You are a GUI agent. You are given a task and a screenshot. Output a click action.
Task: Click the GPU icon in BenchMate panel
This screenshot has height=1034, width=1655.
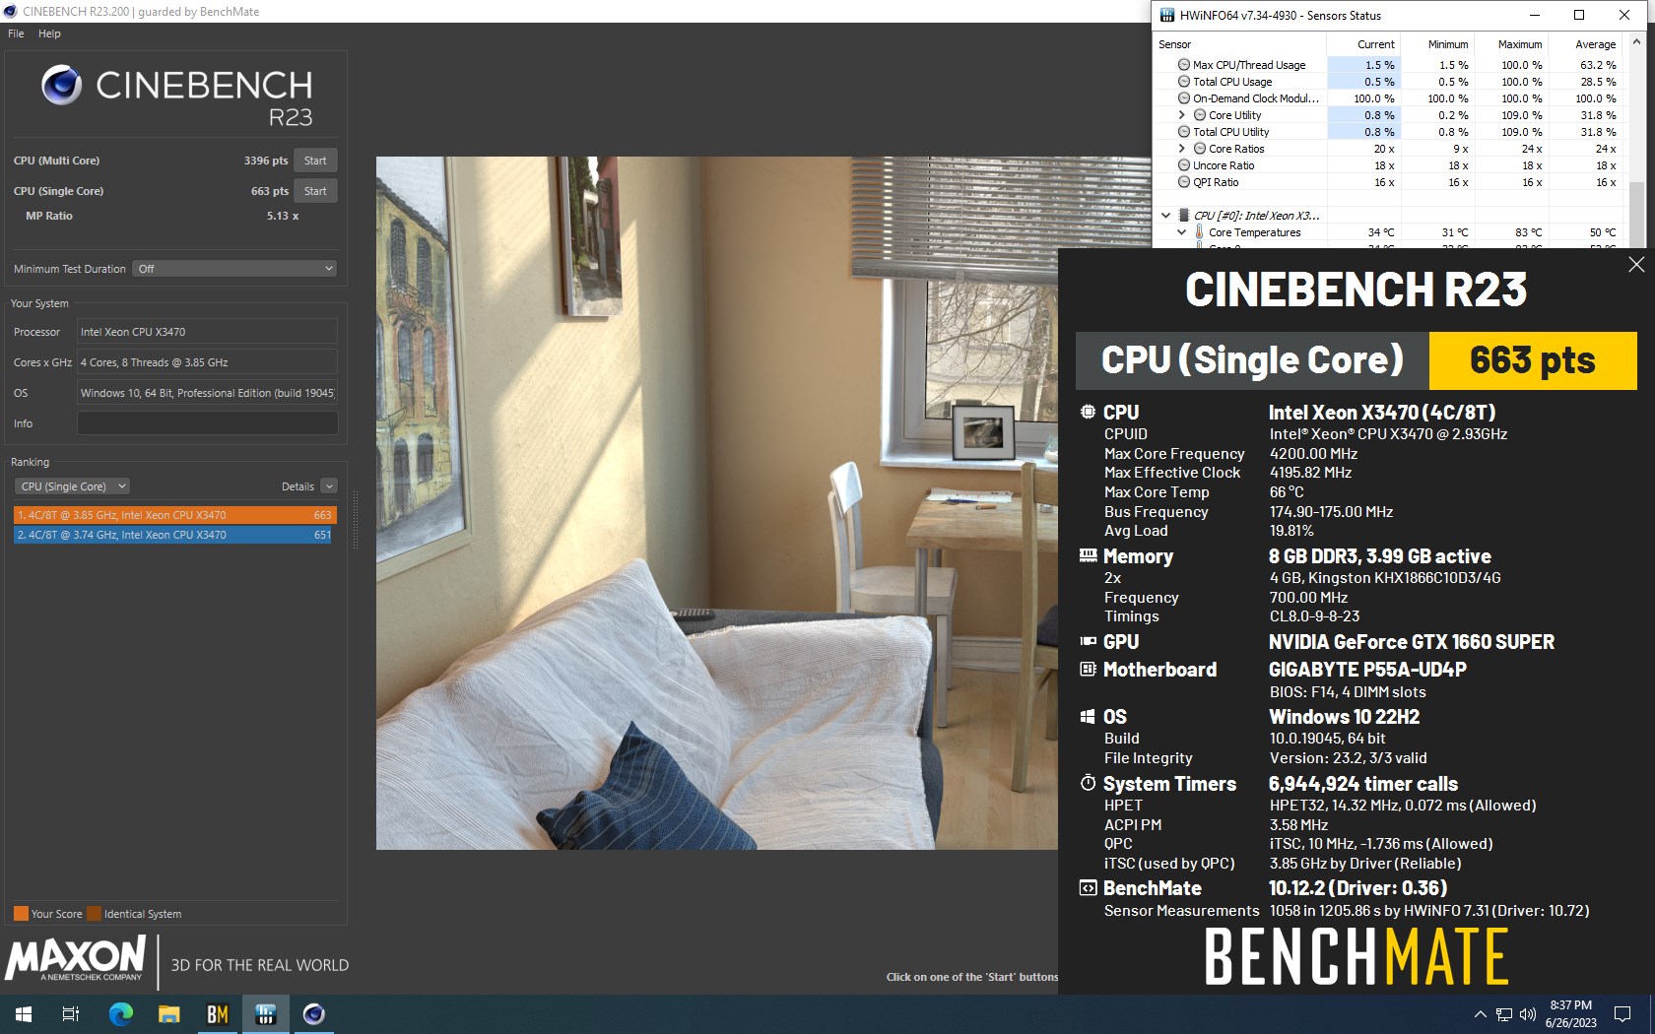[1088, 641]
